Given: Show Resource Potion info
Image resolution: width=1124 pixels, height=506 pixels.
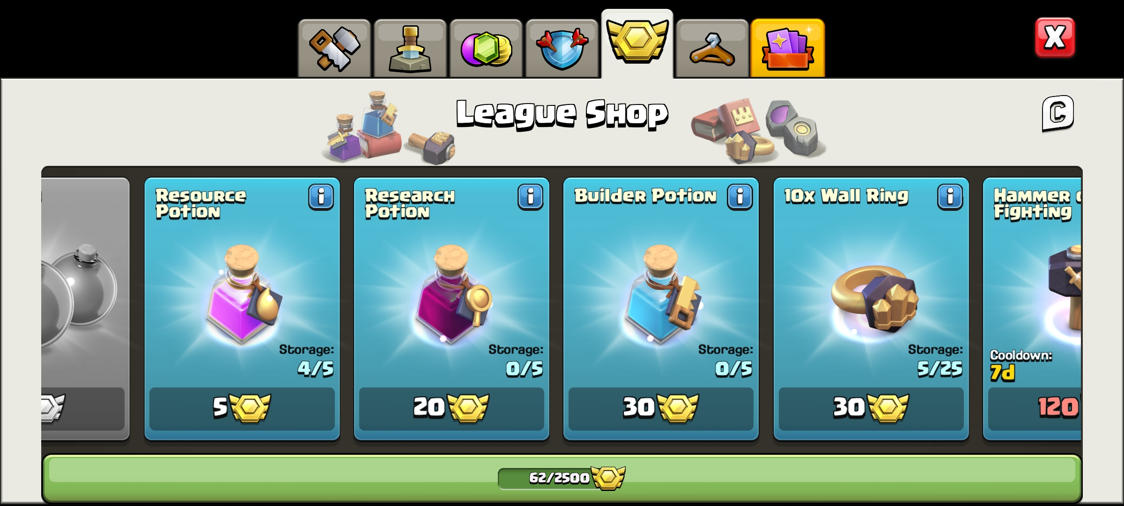Looking at the screenshot, I should pos(321,197).
